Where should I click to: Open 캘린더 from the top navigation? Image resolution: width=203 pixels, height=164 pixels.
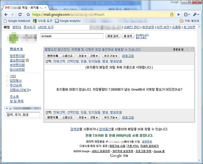[x=17, y=27]
